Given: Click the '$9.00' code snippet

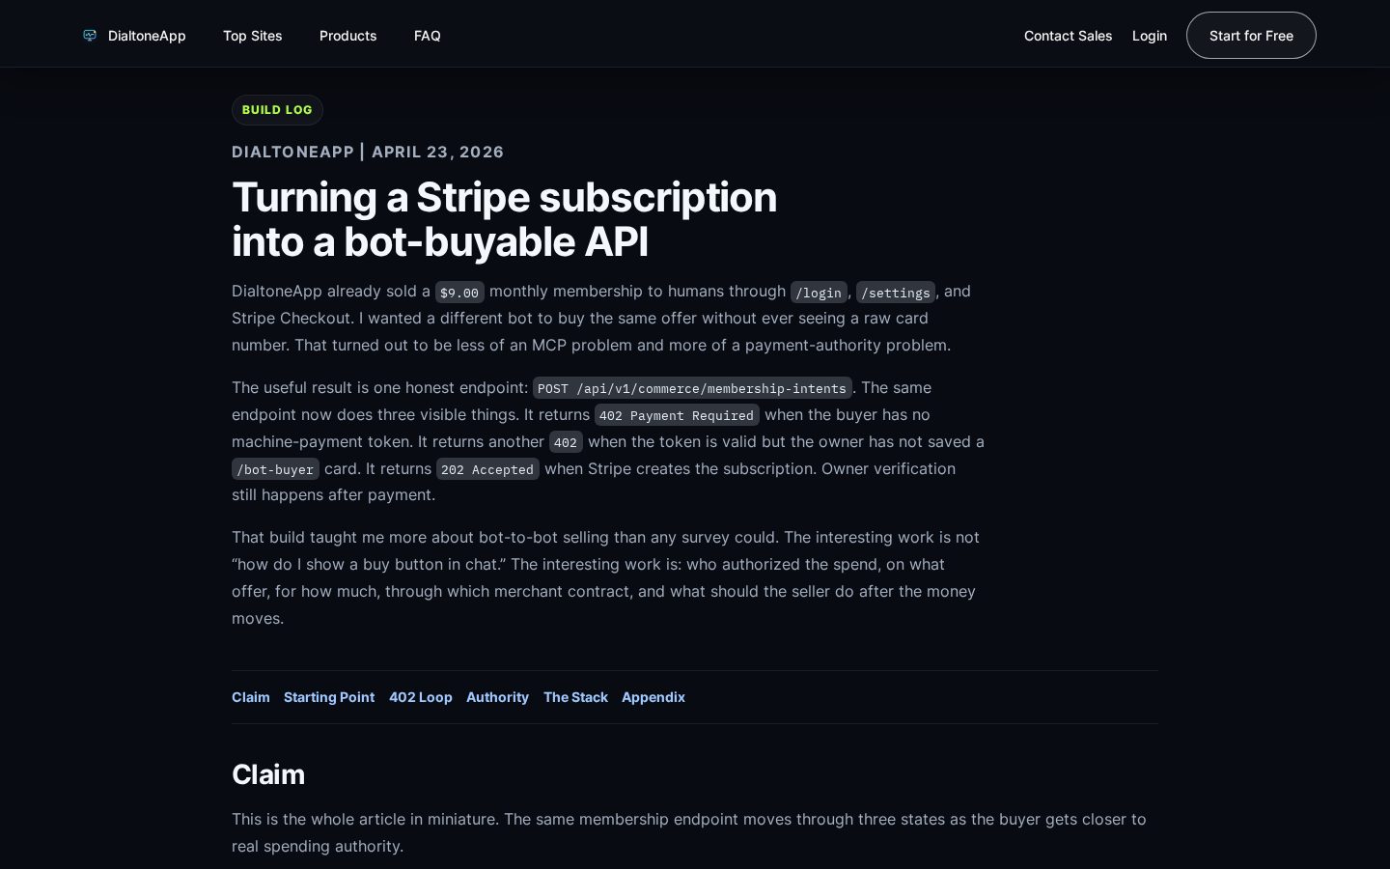Looking at the screenshot, I should pos(459,293).
